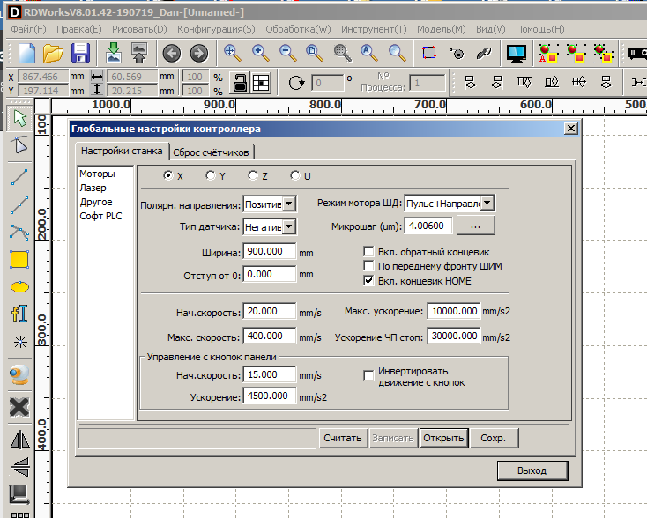647x518 pixels.
Task: Toggle 'Инвертировать движение с кнопок' checkbox
Action: (x=369, y=374)
